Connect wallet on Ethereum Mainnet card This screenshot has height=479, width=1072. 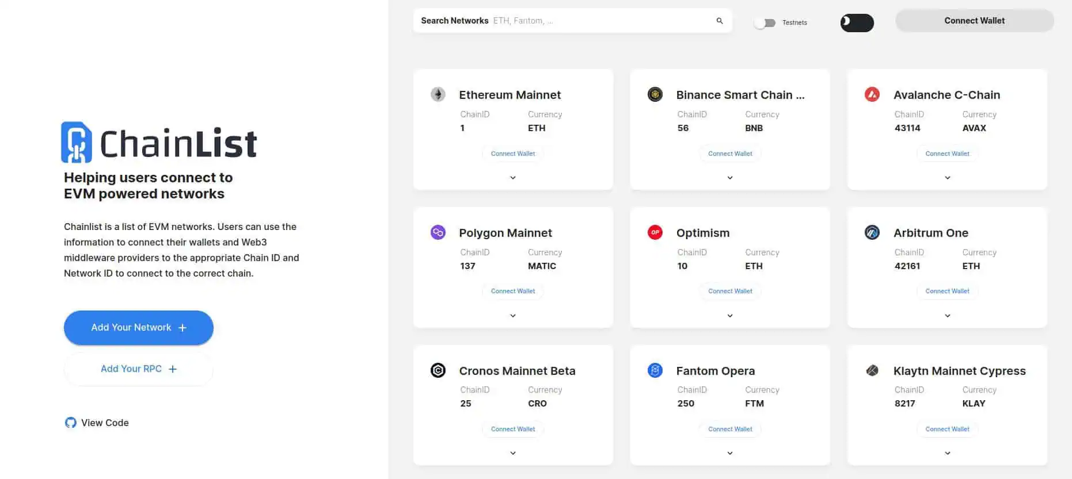click(x=513, y=154)
